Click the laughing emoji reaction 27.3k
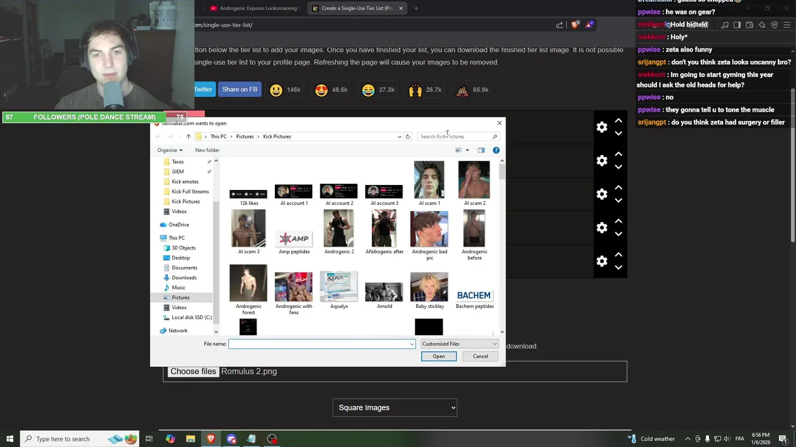Viewport: 796px width, 447px height. point(368,90)
